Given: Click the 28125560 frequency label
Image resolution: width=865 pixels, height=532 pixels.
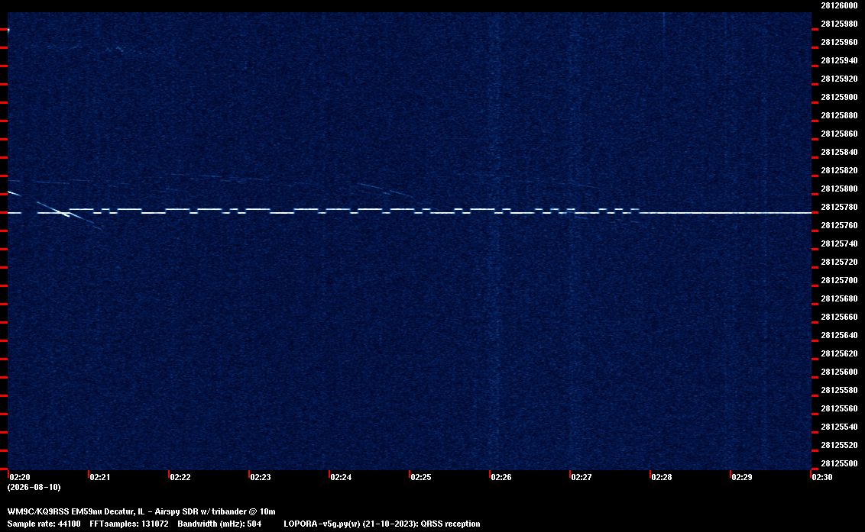Looking at the screenshot, I should point(839,408).
